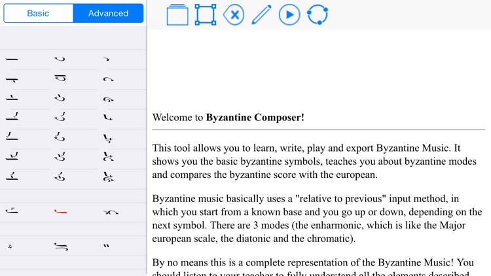
Task: Insert line with tick above right end
Action: [x=12, y=116]
